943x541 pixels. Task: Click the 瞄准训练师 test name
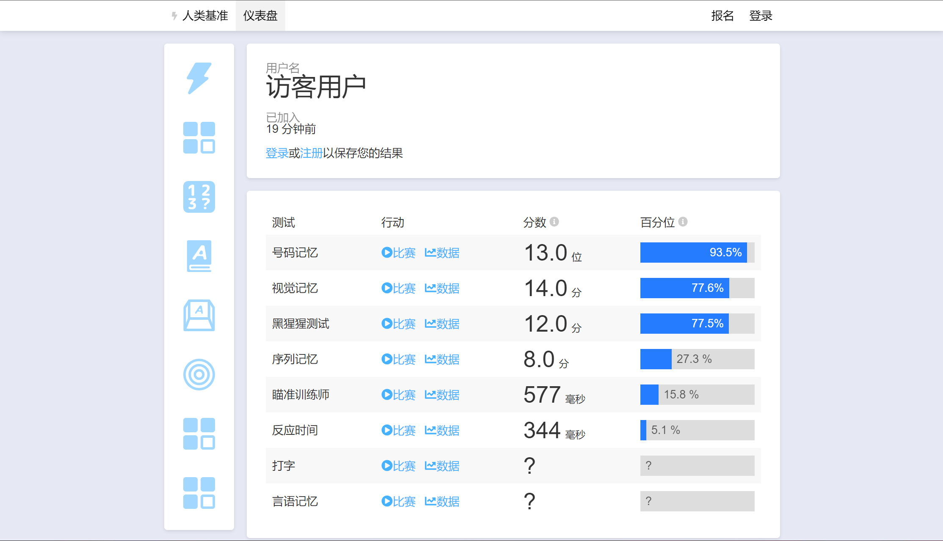pos(301,395)
